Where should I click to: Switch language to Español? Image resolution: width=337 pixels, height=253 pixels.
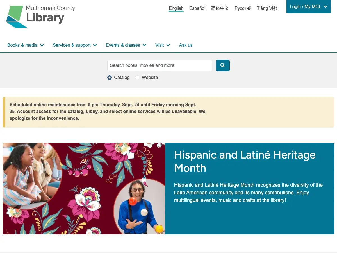tap(197, 8)
